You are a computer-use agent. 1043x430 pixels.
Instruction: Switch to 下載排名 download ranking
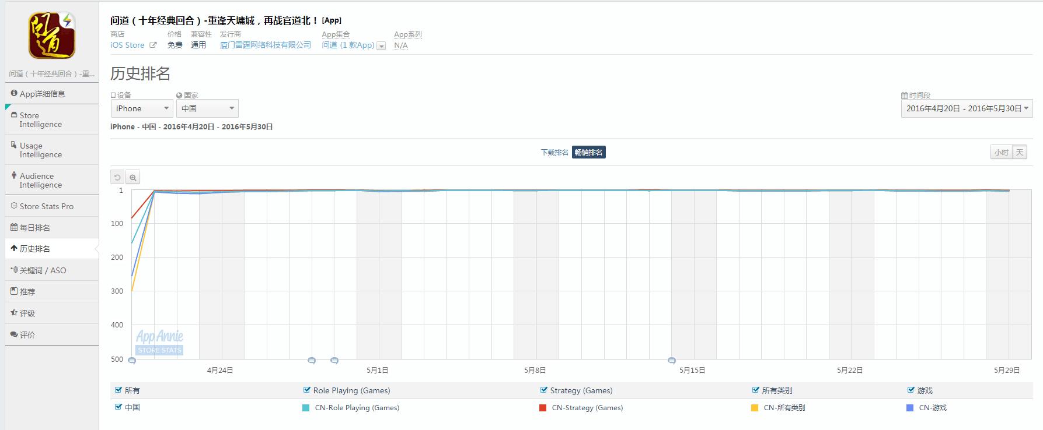pos(554,153)
